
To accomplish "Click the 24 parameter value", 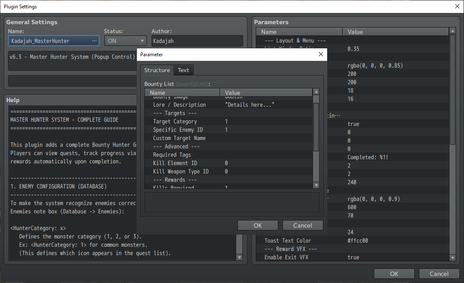I will tap(351, 233).
